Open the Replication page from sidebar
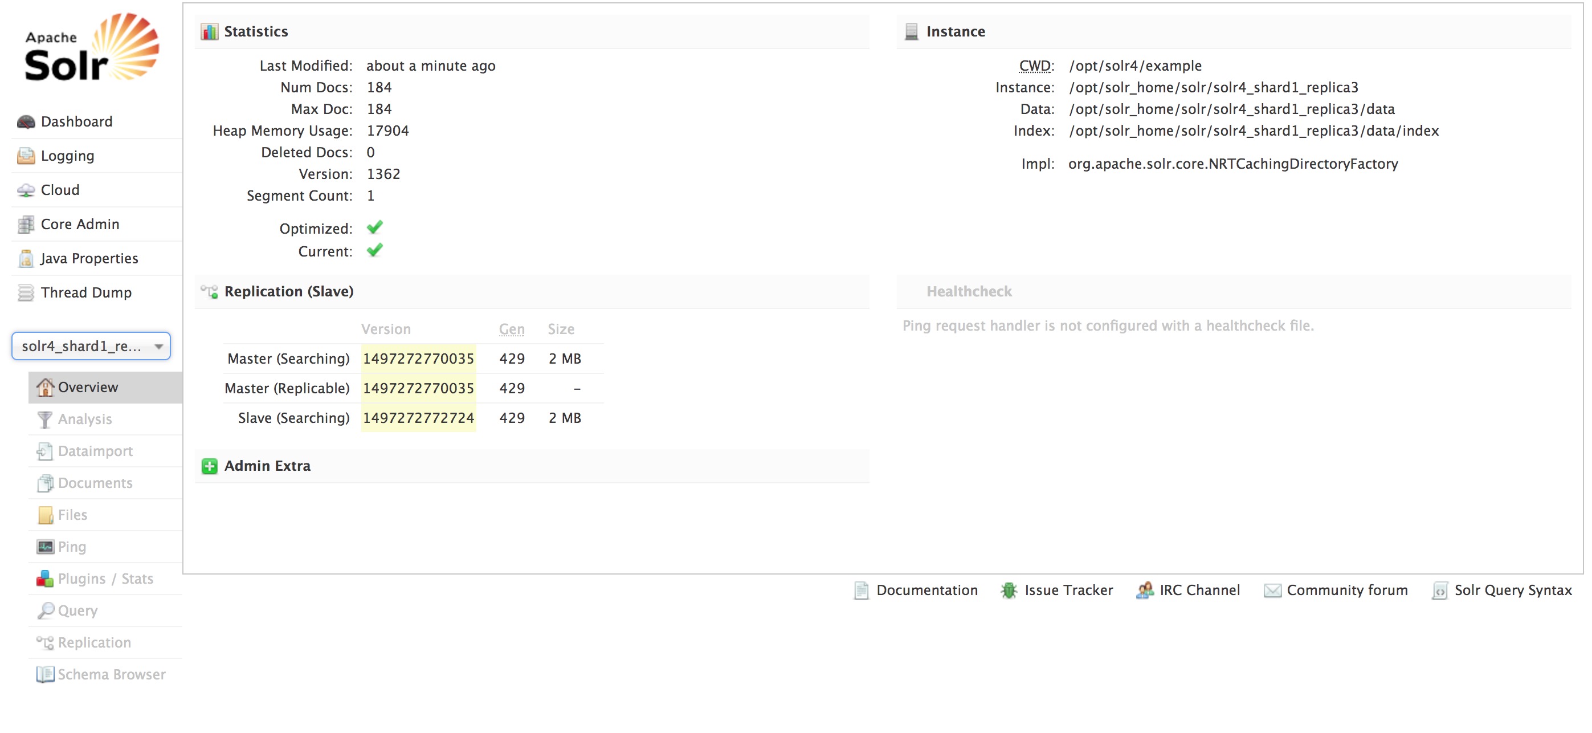 (x=94, y=643)
